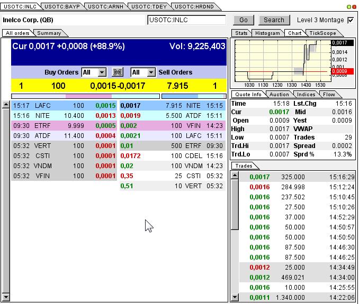Select the Quote Info tab
This screenshot has width=359, height=304.
248,95
